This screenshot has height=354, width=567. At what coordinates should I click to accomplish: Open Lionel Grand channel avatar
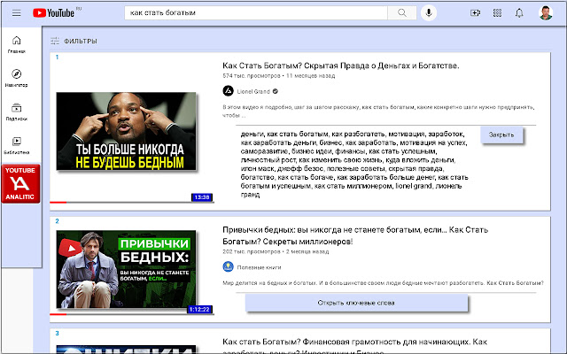[x=229, y=91]
